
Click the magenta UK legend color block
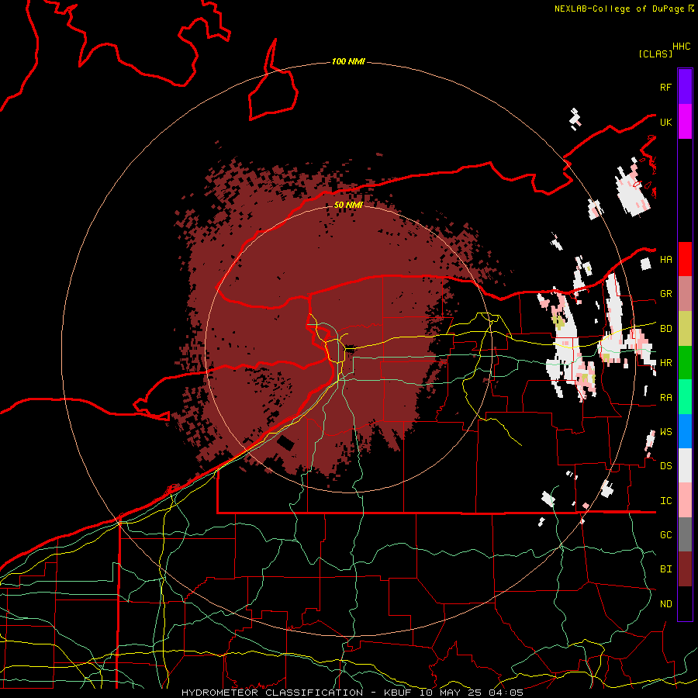pos(685,122)
